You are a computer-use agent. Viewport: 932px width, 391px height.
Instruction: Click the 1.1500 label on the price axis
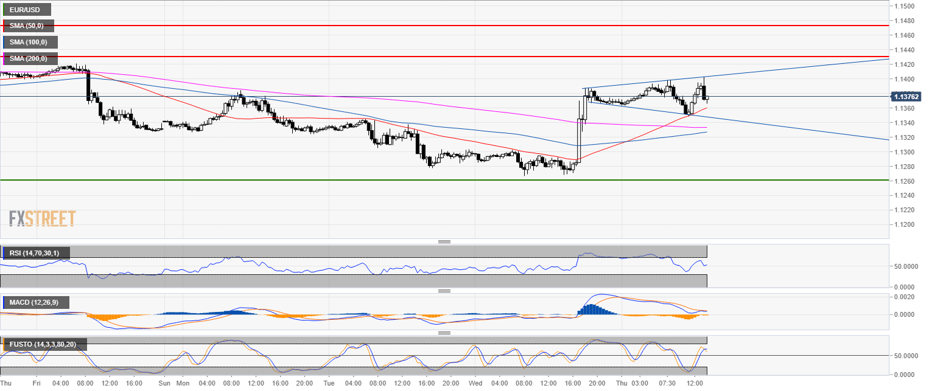point(905,6)
